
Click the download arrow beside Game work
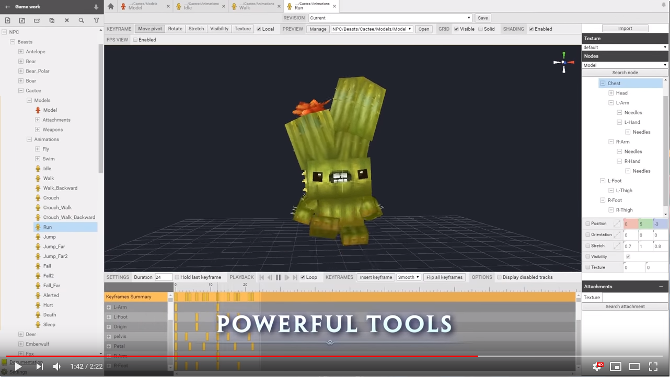(x=96, y=7)
